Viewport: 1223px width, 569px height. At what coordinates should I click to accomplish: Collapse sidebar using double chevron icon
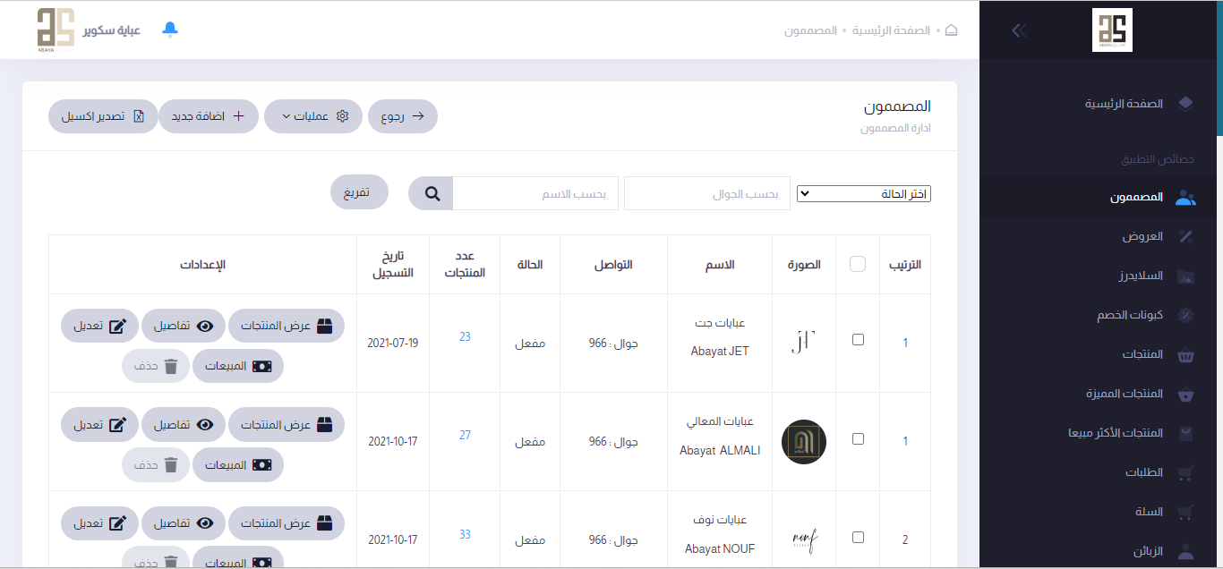coord(1019,30)
